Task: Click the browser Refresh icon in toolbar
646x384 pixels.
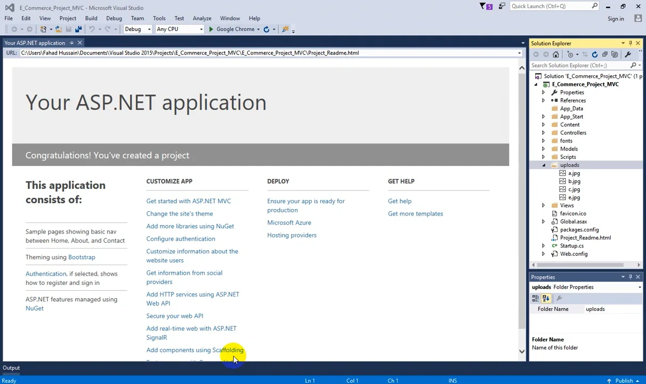Action: click(x=267, y=29)
